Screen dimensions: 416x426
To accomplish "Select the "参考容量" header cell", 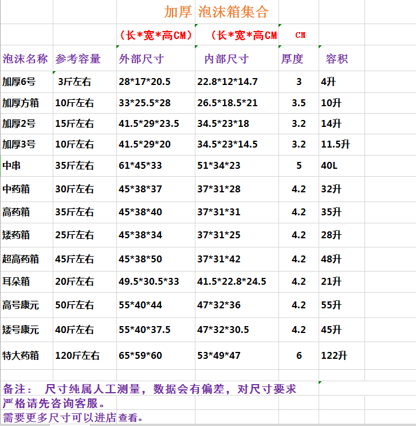I will [78, 59].
